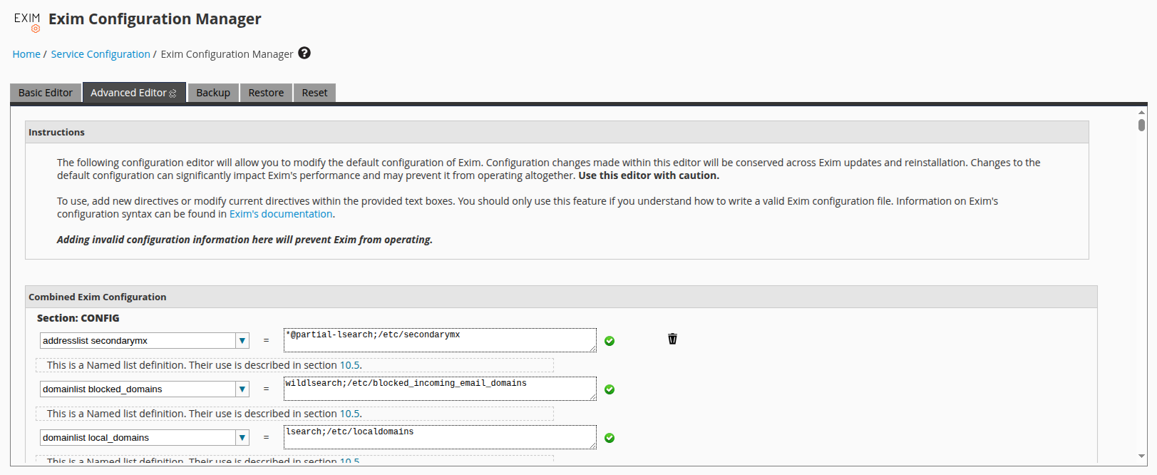Viewport: 1157px width, 475px height.
Task: Open Exim's documentation link
Action: coord(281,214)
